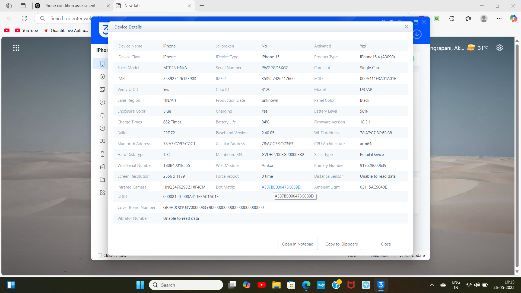
Task: Close the iPhone condition assessment tab
Action: 108,6
